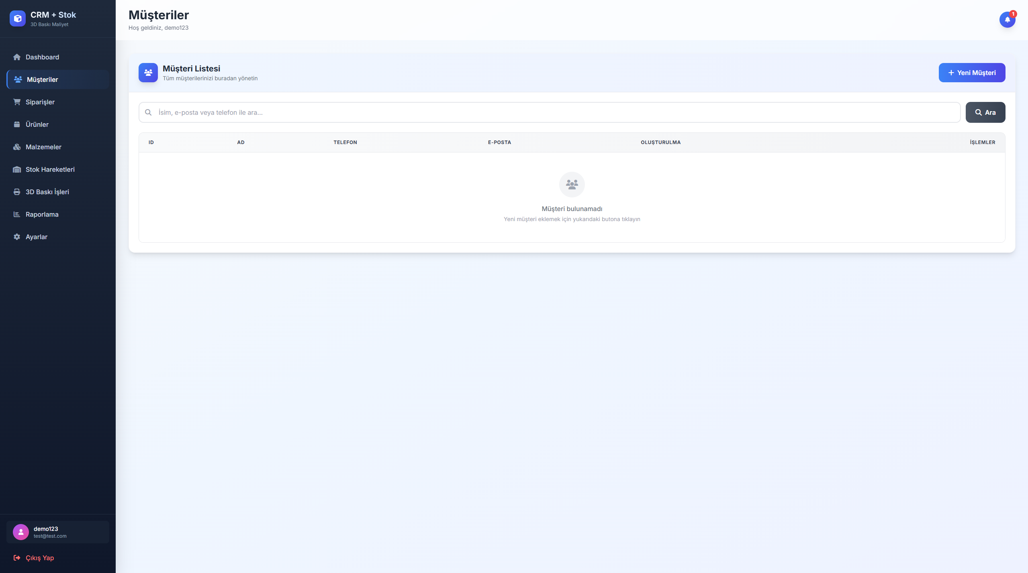The width and height of the screenshot is (1028, 573).
Task: Log out with Çıkış Yap
Action: click(x=39, y=558)
